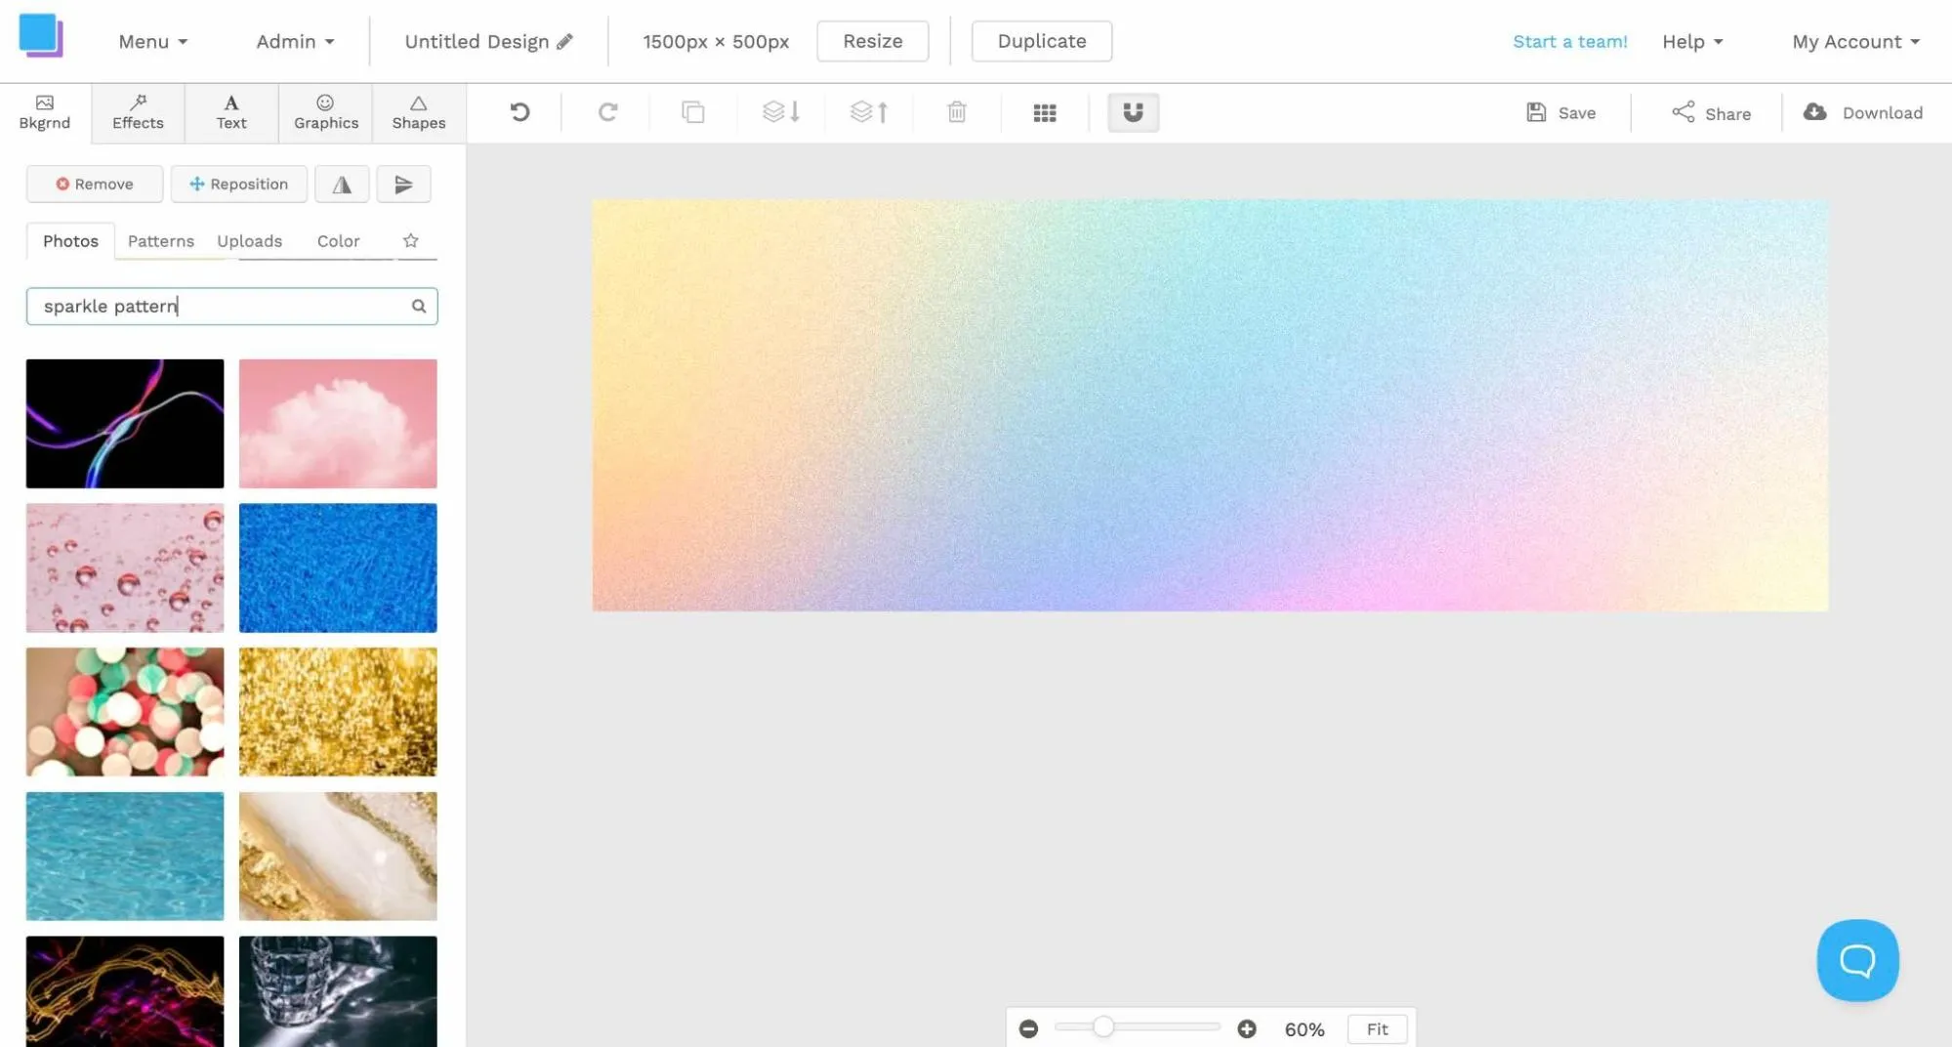Click the Resize button
1952x1047 pixels.
pos(873,41)
